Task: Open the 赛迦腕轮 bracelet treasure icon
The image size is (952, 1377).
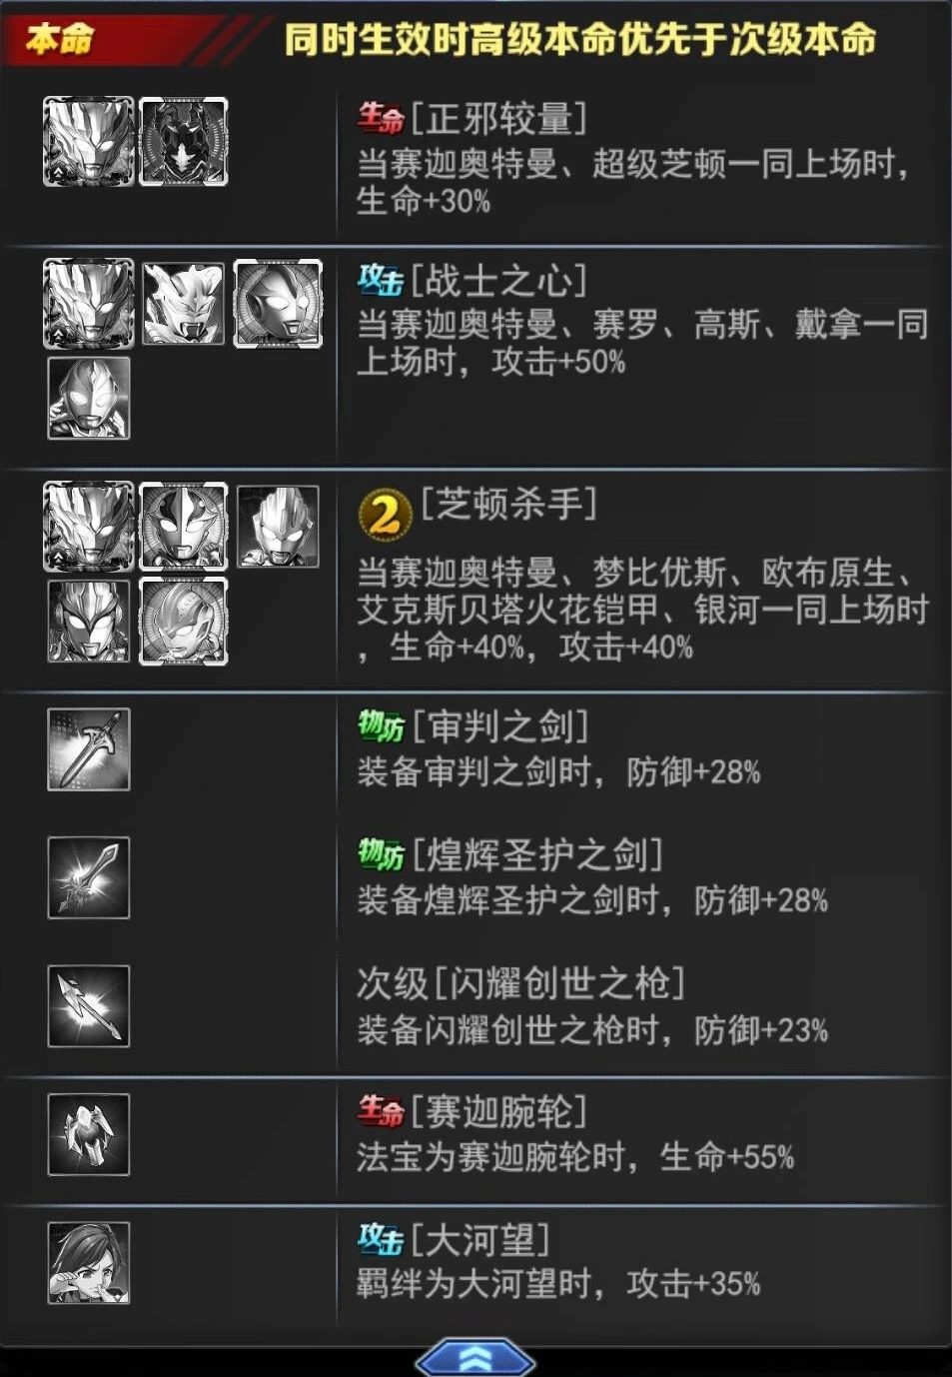Action: click(x=89, y=1134)
